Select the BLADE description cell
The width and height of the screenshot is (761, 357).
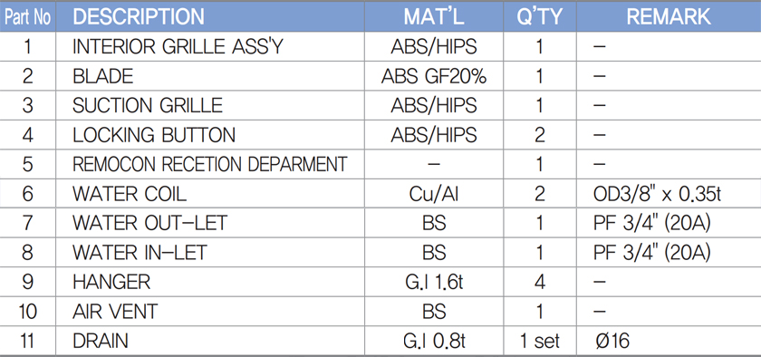pos(209,76)
